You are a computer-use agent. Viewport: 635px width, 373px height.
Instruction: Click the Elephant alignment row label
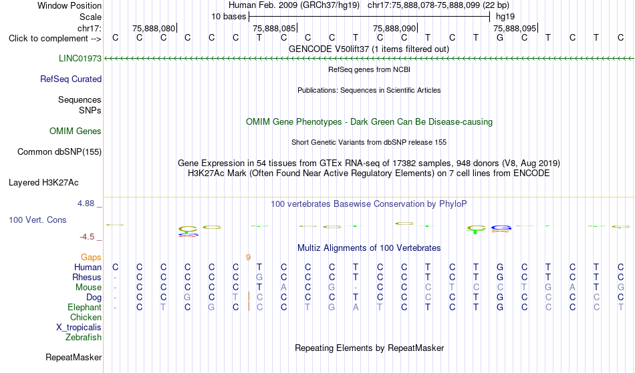[x=84, y=307]
